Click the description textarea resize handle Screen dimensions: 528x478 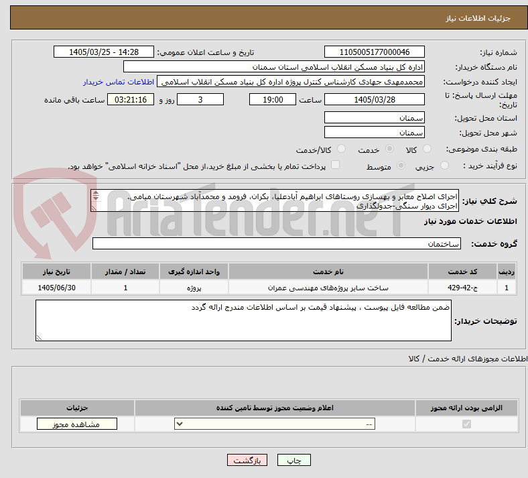pos(94,208)
